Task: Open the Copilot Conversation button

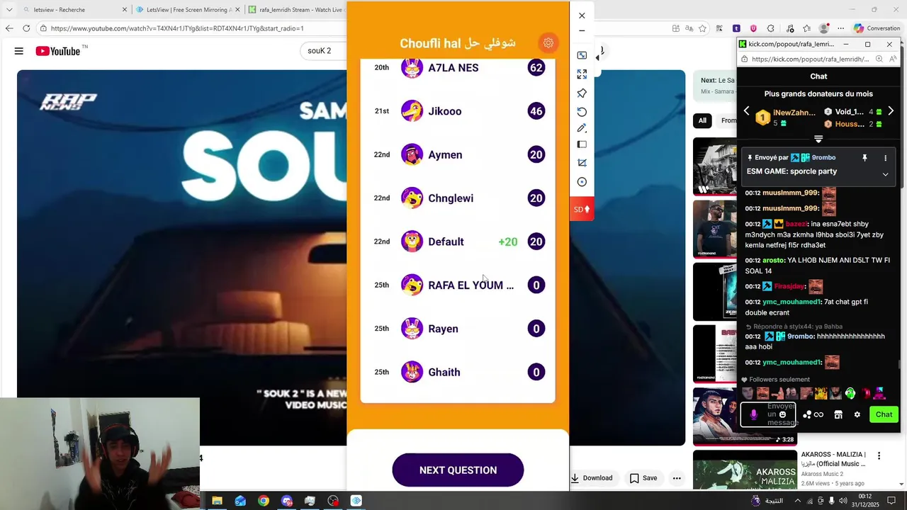Action: [x=877, y=28]
